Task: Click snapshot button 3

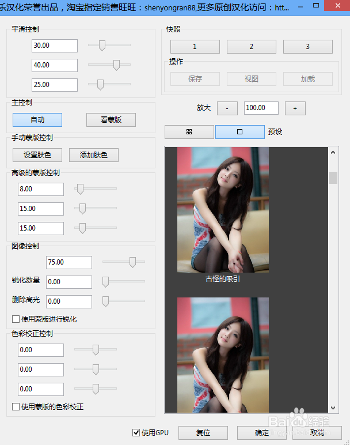Action: tap(308, 47)
